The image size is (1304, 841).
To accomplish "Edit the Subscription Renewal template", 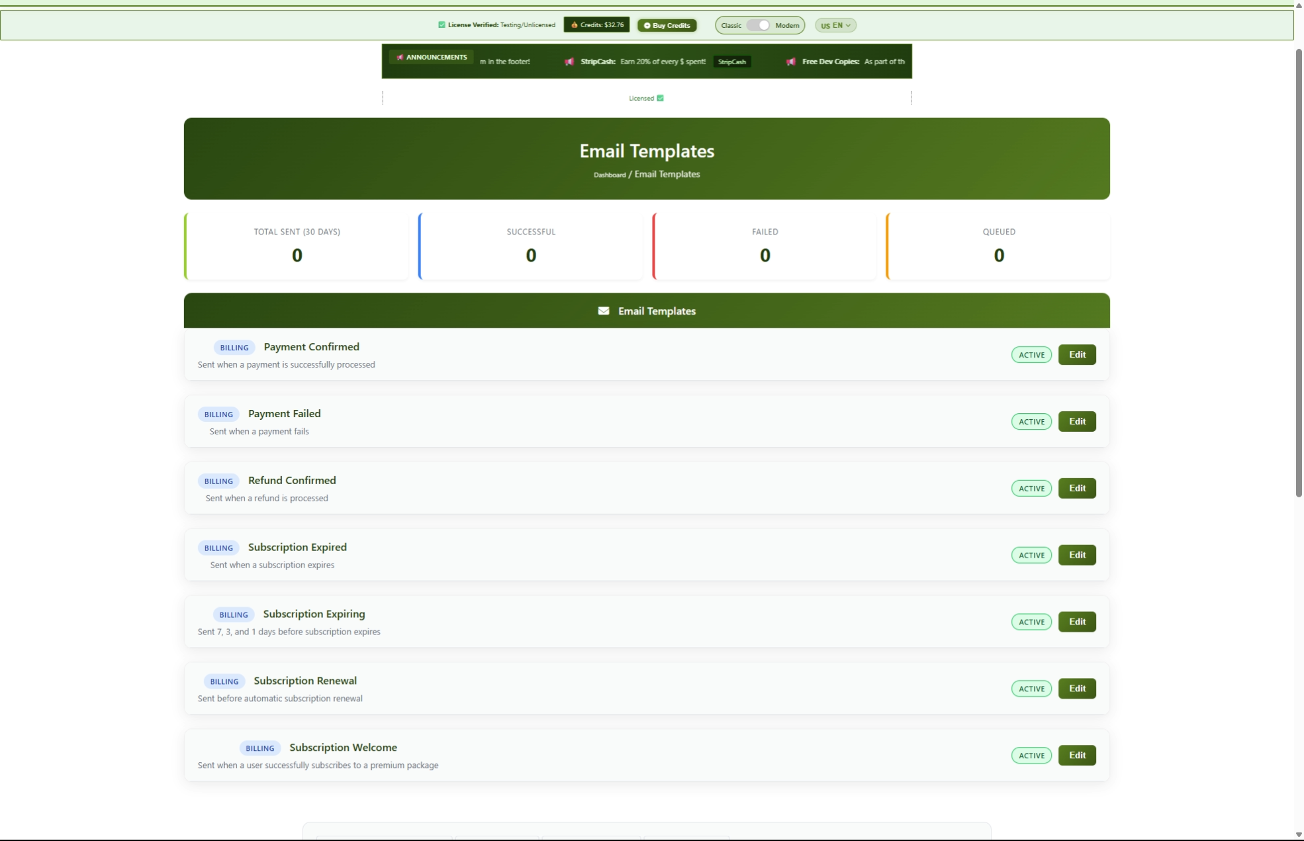I will point(1077,689).
